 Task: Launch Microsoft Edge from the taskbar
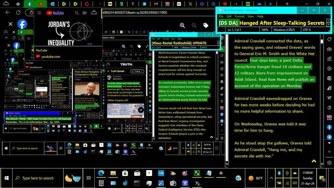pos(101,173)
